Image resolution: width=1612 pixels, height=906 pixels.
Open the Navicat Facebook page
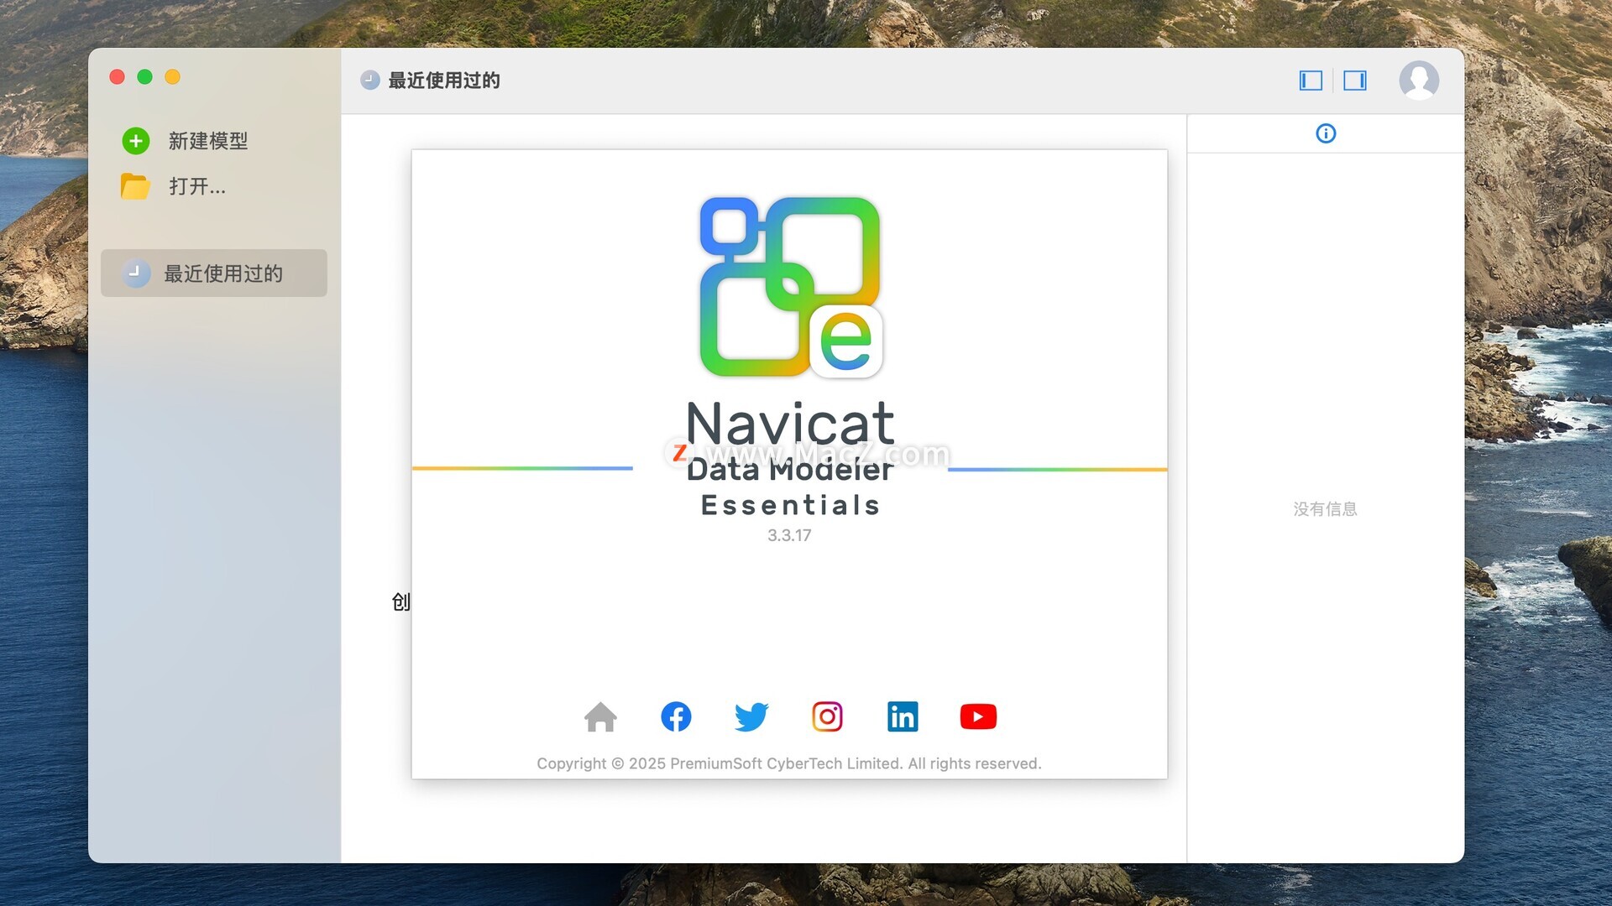(x=676, y=717)
